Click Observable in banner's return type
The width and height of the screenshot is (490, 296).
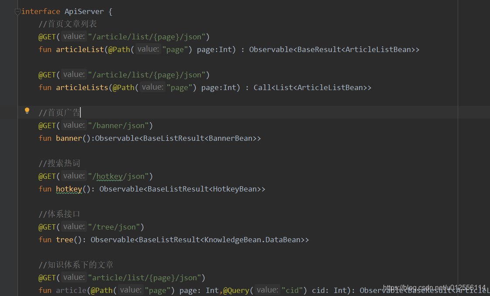pyautogui.click(x=117, y=138)
